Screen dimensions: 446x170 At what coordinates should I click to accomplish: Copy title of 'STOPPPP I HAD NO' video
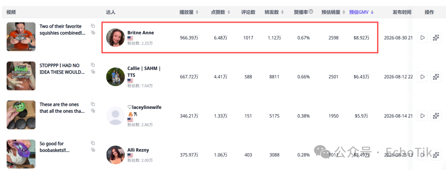[x=93, y=65]
